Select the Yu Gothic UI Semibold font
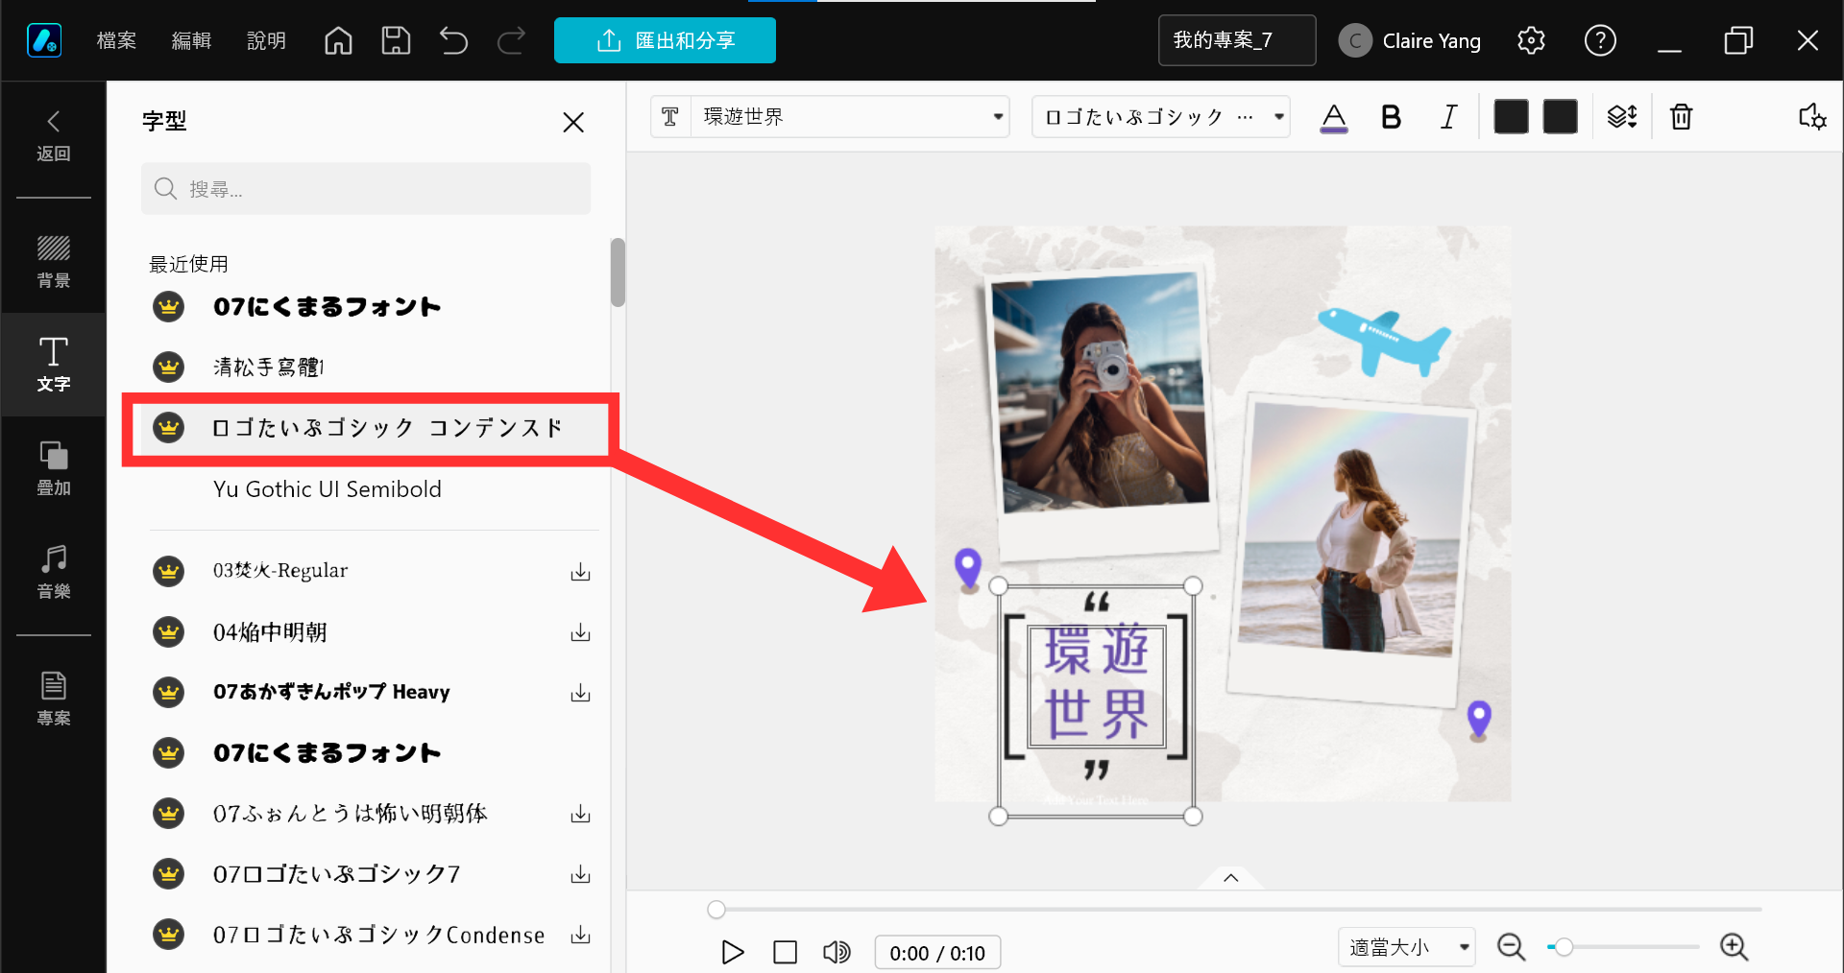The width and height of the screenshot is (1844, 973). 327,489
